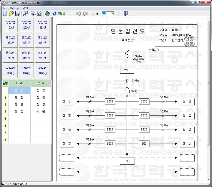Select 단상2선 4회선 template
This screenshot has width=212, height=187.
click(10, 40)
